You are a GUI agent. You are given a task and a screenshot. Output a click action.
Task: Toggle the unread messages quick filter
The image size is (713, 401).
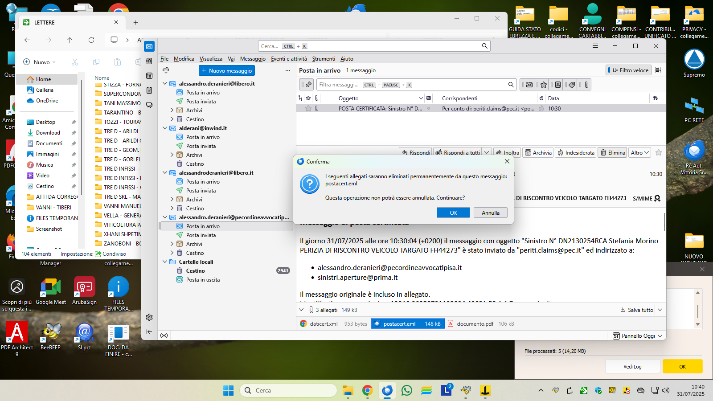tap(529, 85)
